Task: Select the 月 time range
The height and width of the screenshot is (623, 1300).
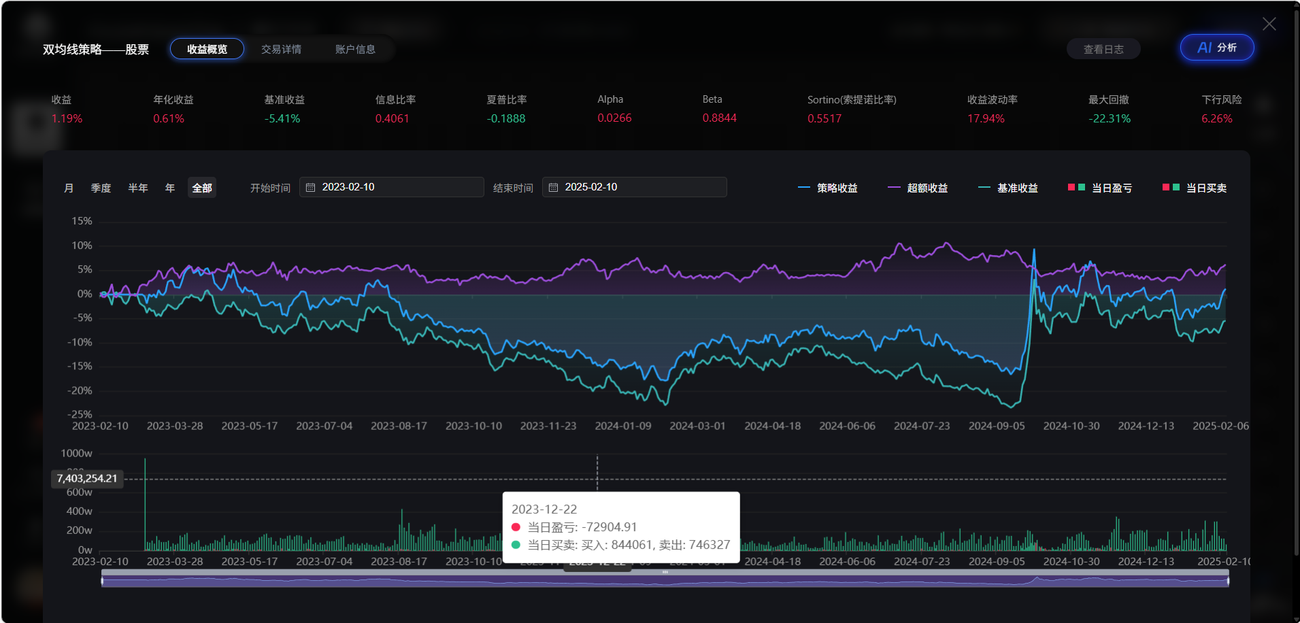Action: click(x=69, y=188)
